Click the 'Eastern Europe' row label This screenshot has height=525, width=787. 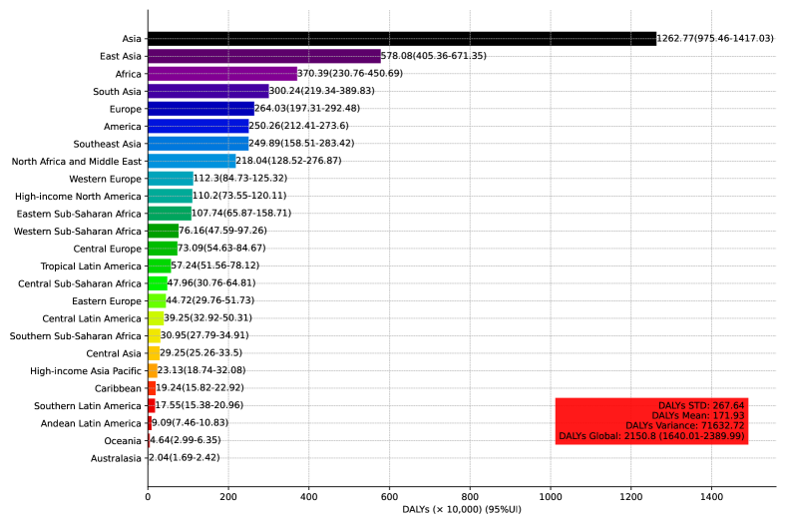click(x=107, y=301)
